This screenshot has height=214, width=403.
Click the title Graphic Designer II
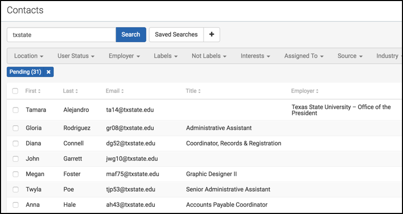tap(211, 174)
